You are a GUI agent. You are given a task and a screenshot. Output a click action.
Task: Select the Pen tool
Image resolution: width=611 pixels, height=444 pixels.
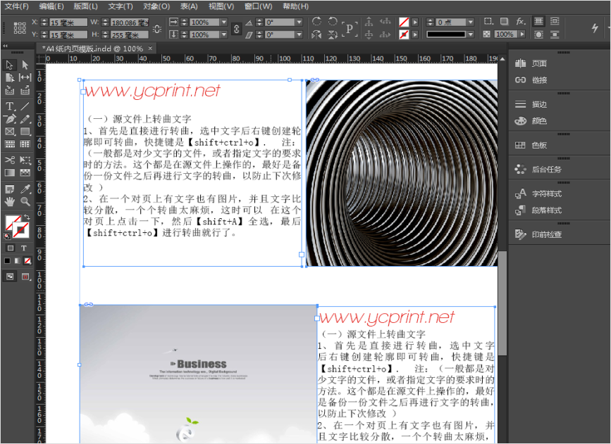click(10, 119)
